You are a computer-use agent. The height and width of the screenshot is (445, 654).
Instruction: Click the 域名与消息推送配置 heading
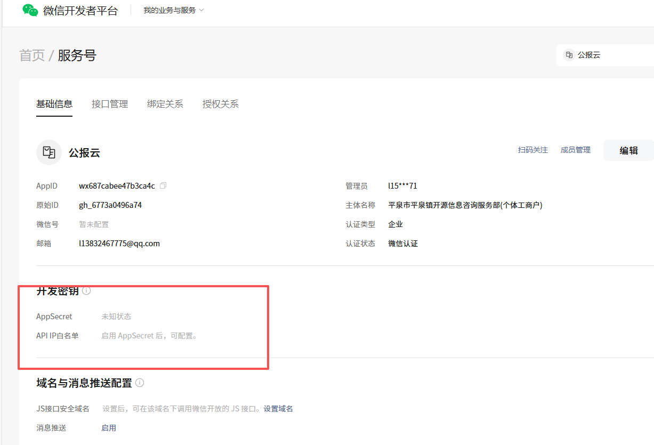[84, 383]
